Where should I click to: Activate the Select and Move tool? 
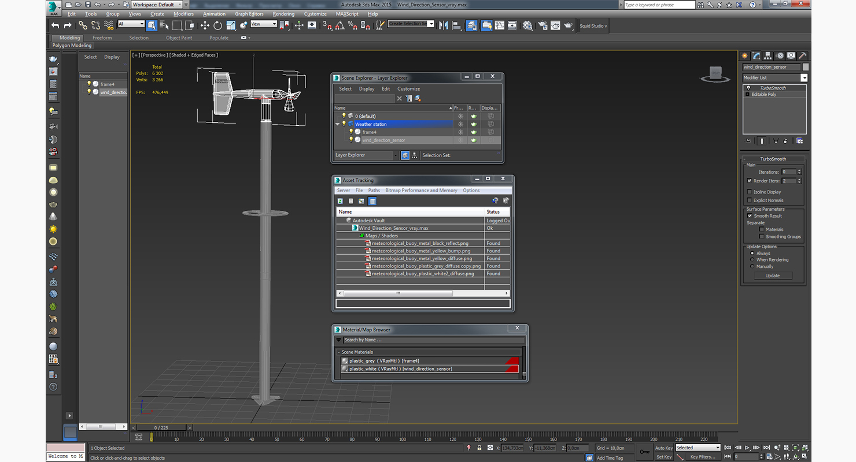click(x=205, y=25)
